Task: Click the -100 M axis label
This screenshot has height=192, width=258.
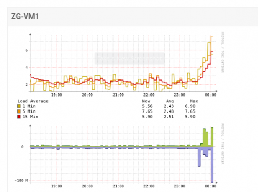Action: point(21,181)
